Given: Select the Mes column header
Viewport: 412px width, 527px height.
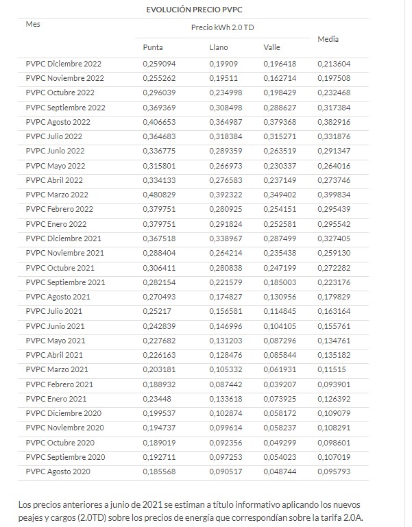Looking at the screenshot, I should 33,24.
